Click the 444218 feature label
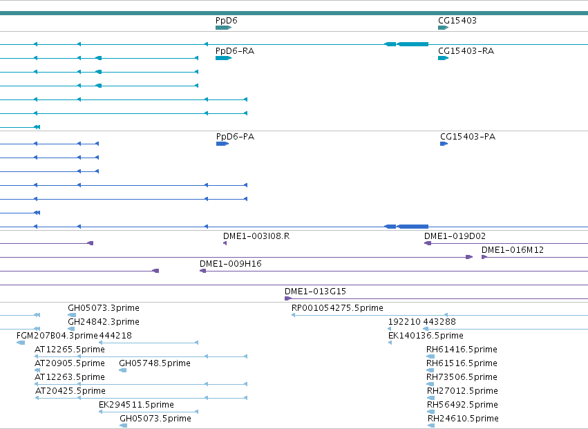This screenshot has width=588, height=429. pyautogui.click(x=115, y=336)
